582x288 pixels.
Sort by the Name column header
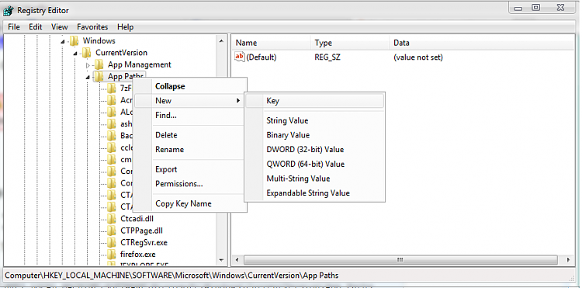[272, 43]
